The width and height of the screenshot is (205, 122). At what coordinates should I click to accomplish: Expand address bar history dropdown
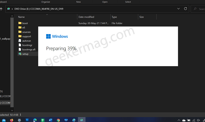pyautogui.click(x=178, y=9)
